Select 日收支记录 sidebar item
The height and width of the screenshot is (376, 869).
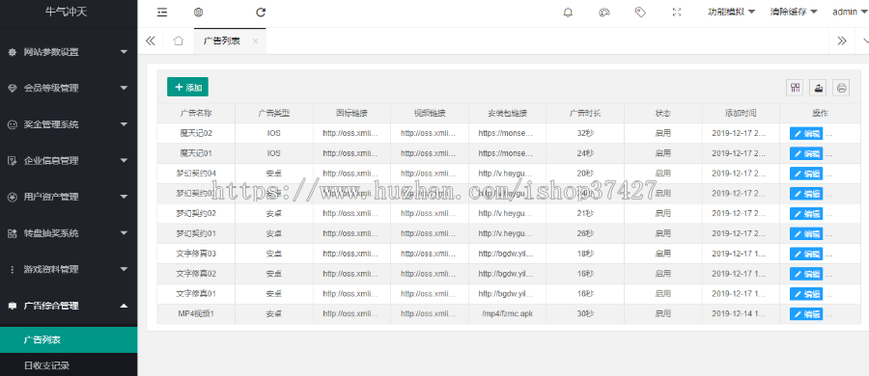coord(69,365)
